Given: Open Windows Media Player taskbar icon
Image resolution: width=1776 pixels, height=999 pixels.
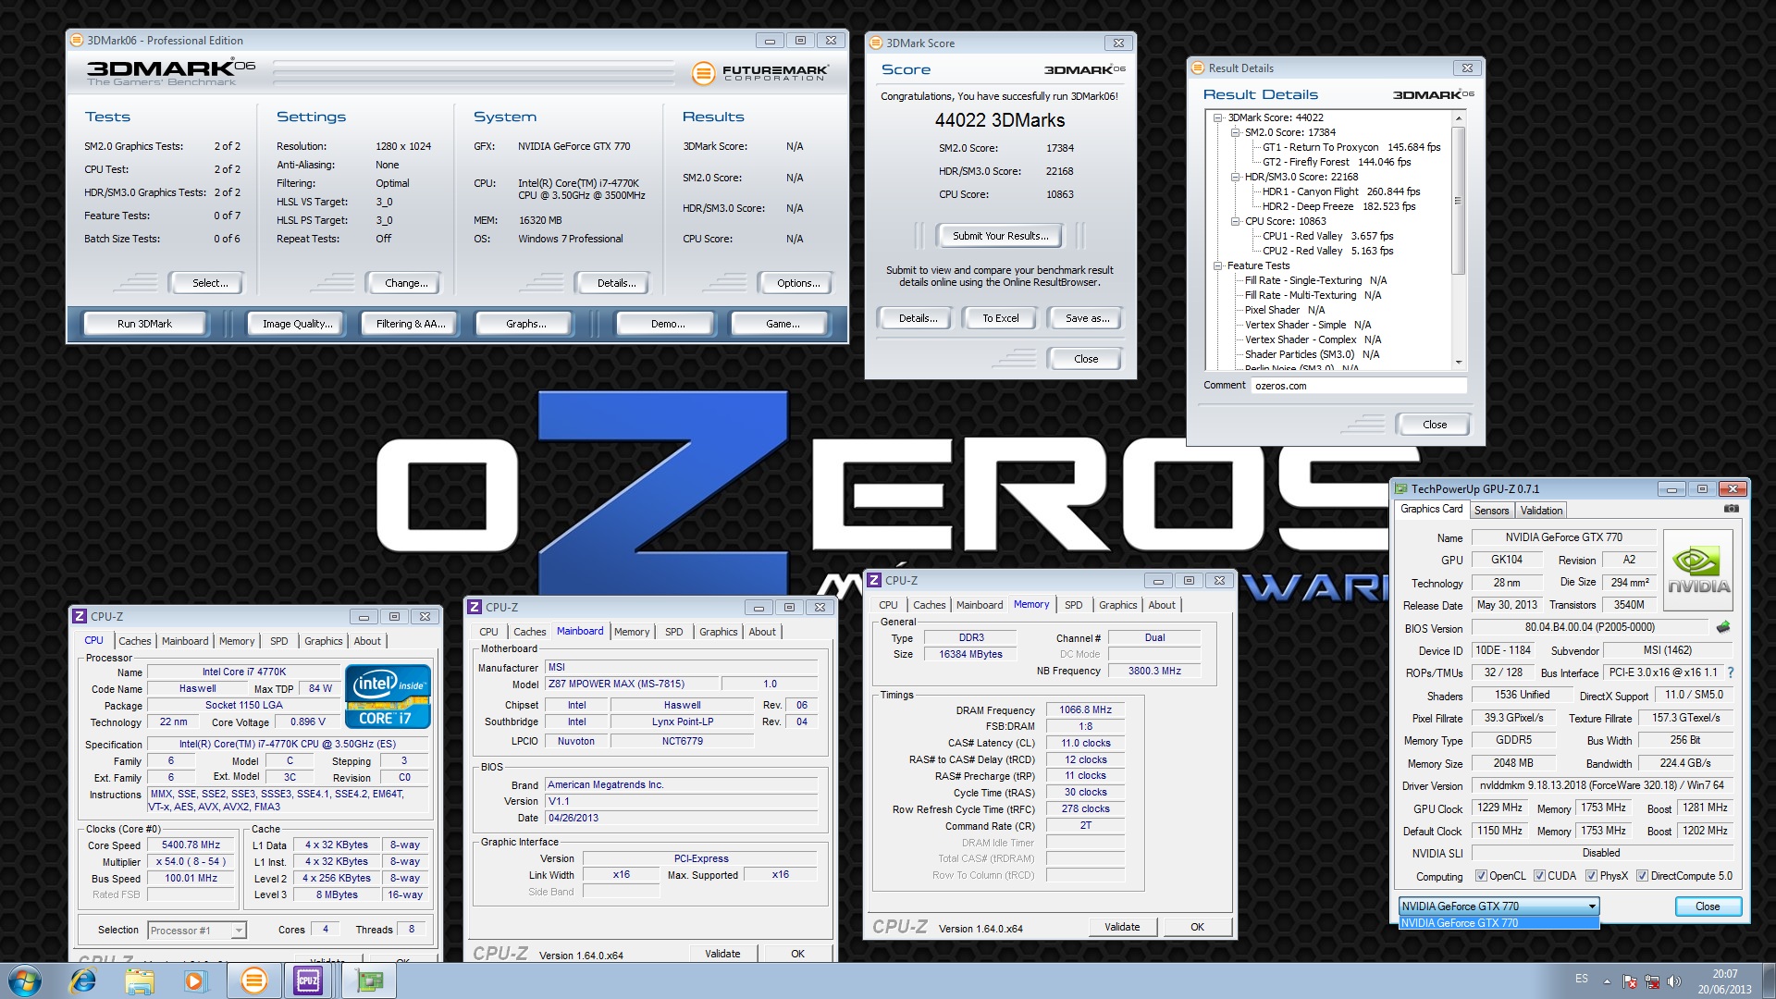Looking at the screenshot, I should click(195, 980).
